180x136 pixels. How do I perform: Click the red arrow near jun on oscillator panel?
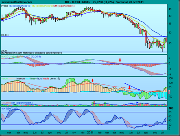(x=129, y=88)
